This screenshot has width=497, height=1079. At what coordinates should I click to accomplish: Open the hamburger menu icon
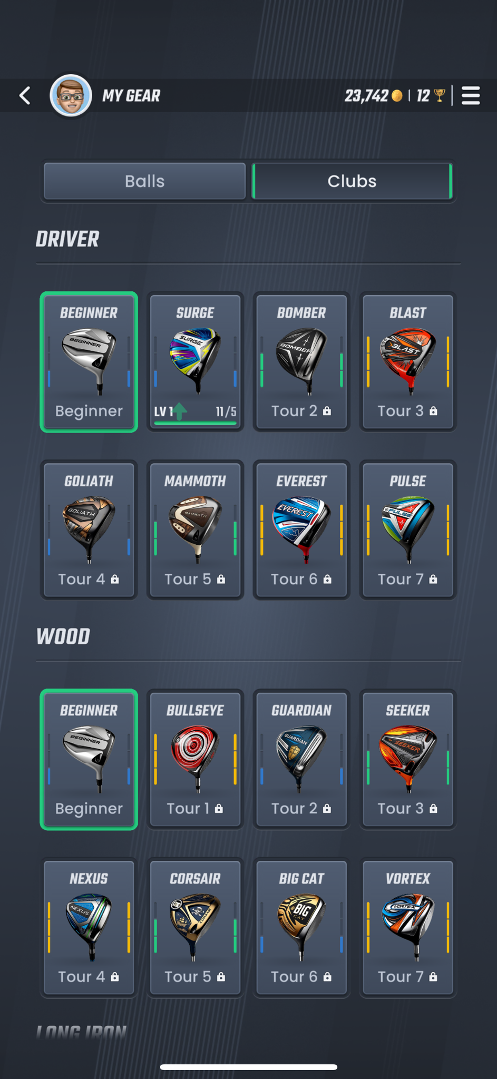coord(471,95)
